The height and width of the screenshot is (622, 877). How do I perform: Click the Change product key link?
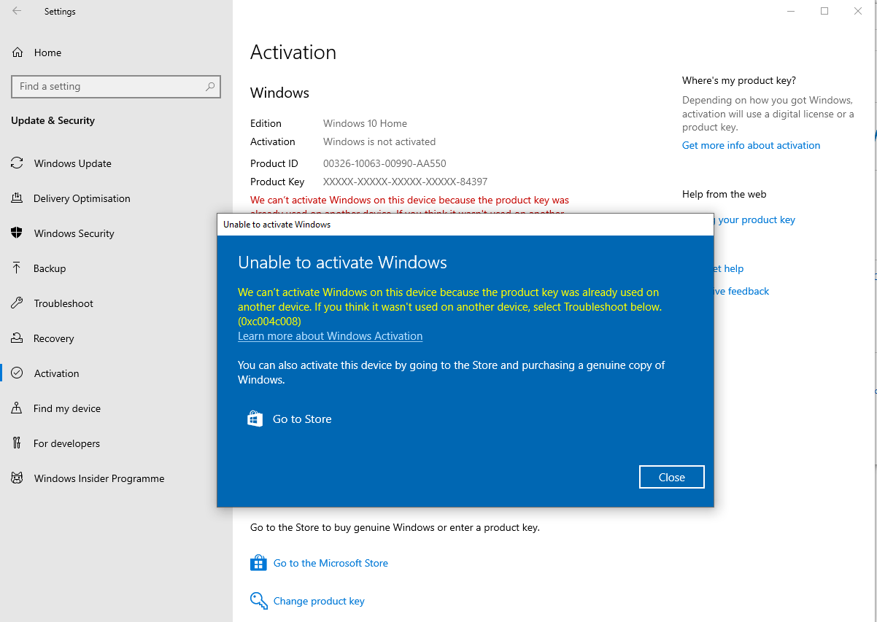click(319, 601)
